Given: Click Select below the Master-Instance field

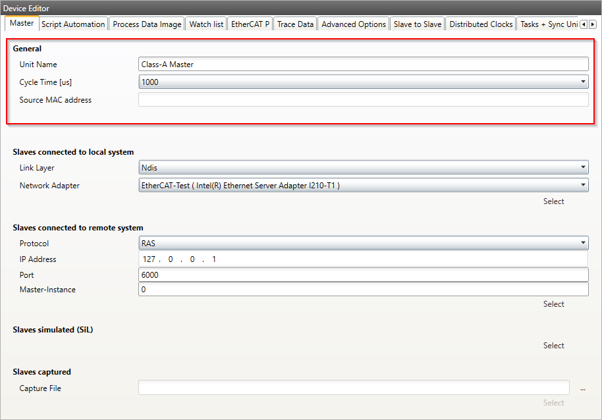Looking at the screenshot, I should (x=553, y=304).
